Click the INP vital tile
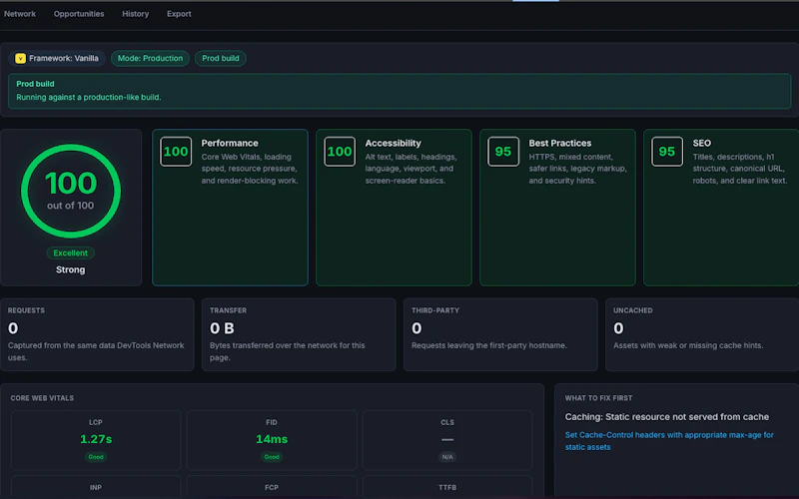 [96, 487]
